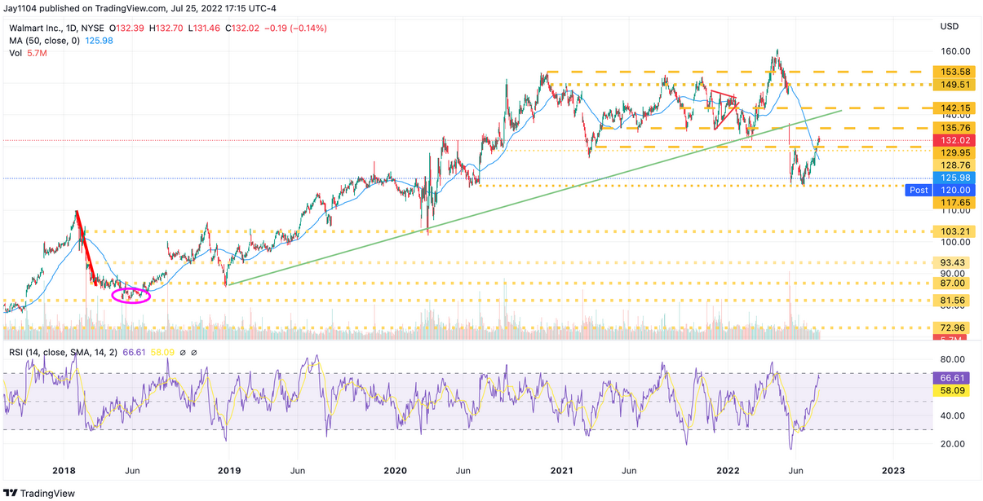Click the 2022 time axis label

pos(728,470)
